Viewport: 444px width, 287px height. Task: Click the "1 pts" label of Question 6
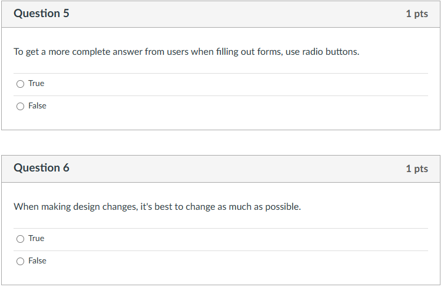coord(417,169)
